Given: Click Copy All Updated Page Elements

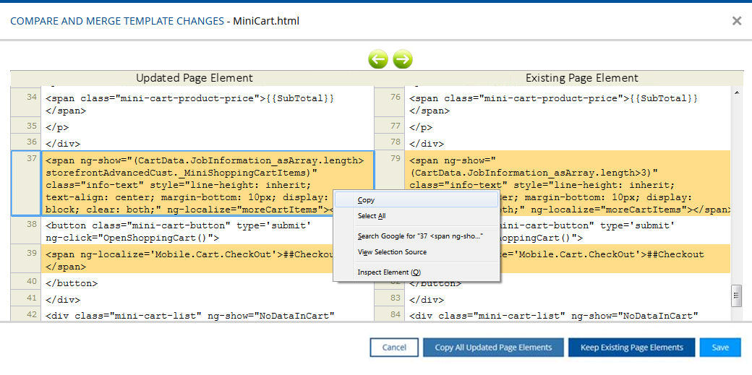Looking at the screenshot, I should coord(493,348).
